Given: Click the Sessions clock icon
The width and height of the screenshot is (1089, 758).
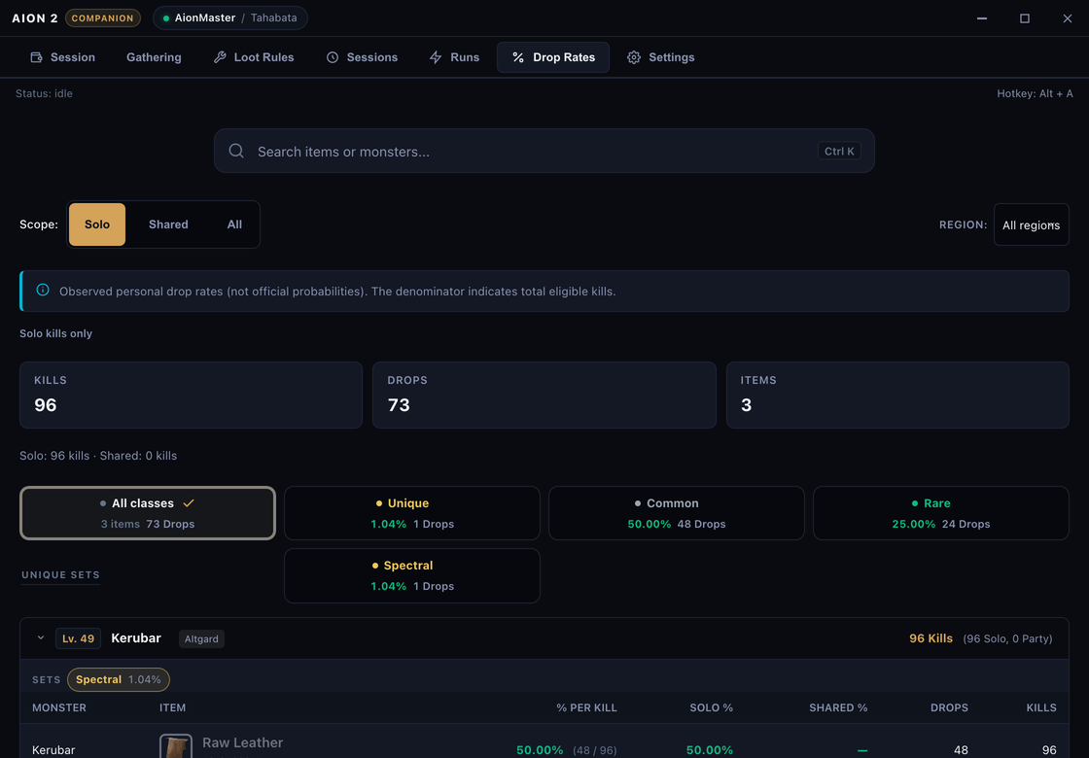Looking at the screenshot, I should (x=333, y=57).
